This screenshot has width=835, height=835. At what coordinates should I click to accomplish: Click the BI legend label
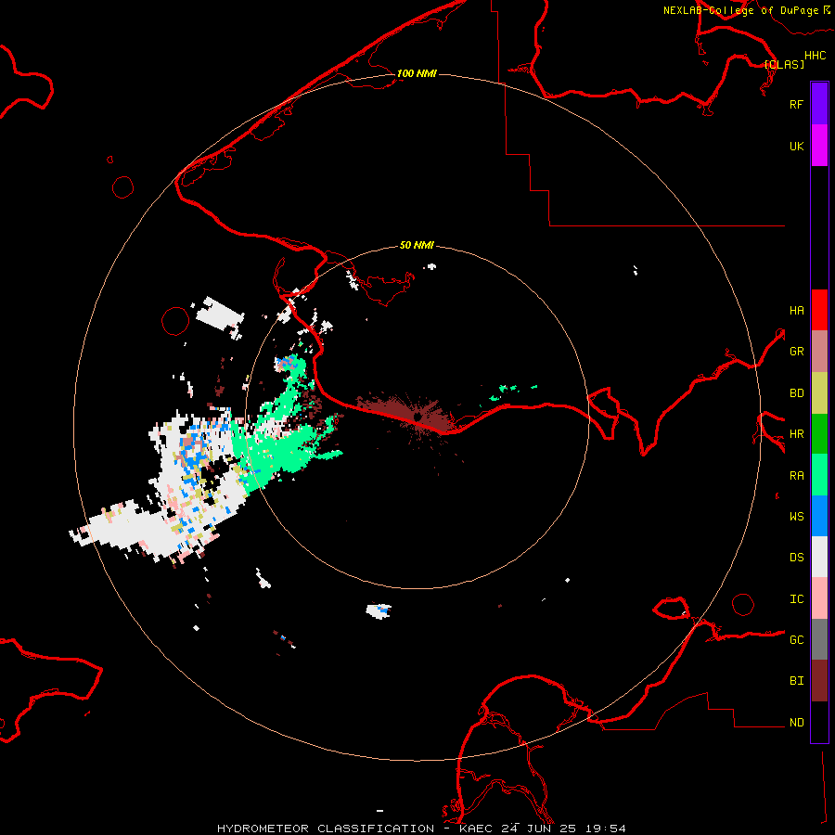pyautogui.click(x=796, y=681)
